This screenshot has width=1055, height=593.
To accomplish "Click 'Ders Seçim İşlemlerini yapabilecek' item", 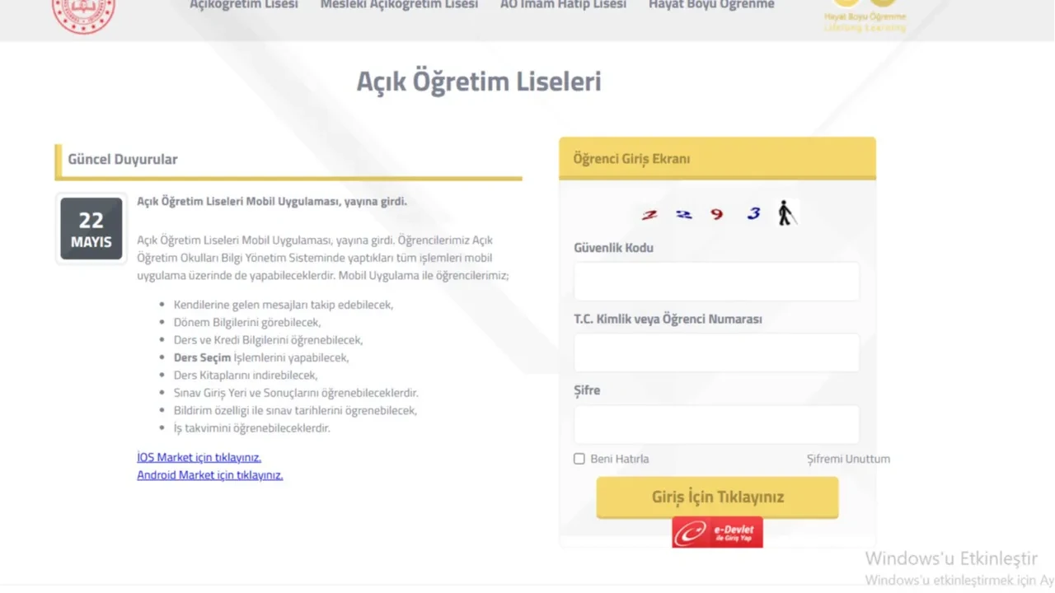I will click(x=261, y=357).
